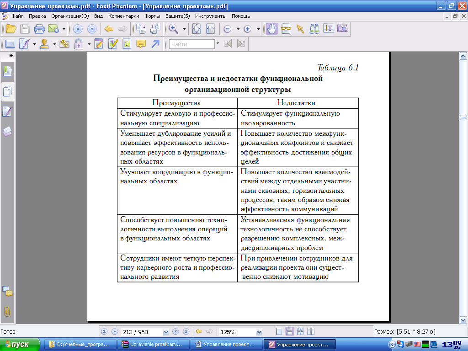Viewport: 468px width, 351px height.
Task: Click the last page button in status bar
Action: tap(186, 332)
